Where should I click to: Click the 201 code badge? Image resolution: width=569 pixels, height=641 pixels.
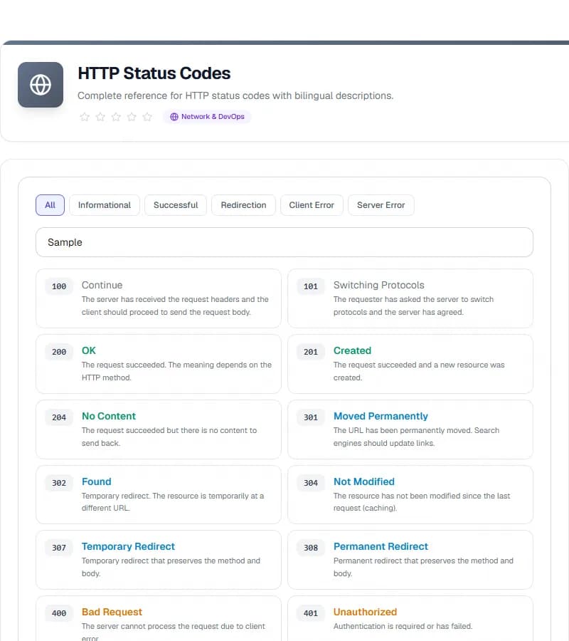(x=311, y=352)
